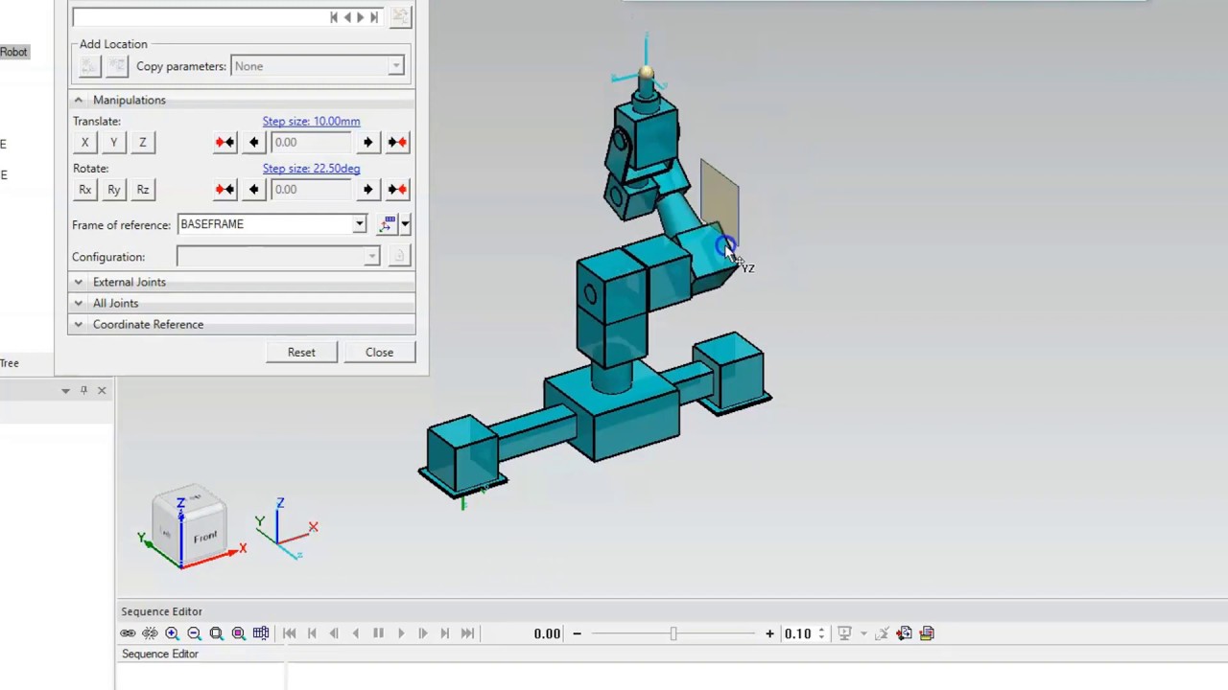This screenshot has height=690, width=1228.
Task: Click the pink zoom-to-selection icon
Action: tap(238, 633)
